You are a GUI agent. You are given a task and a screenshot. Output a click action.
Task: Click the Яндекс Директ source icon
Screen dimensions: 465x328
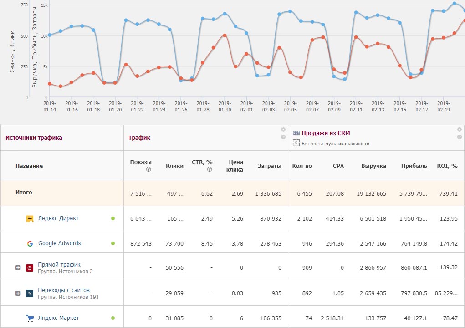[30, 219]
